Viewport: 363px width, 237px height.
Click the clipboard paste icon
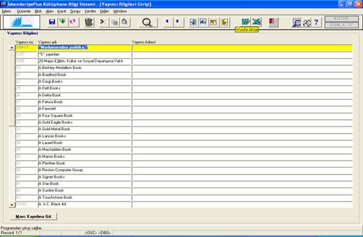click(125, 22)
